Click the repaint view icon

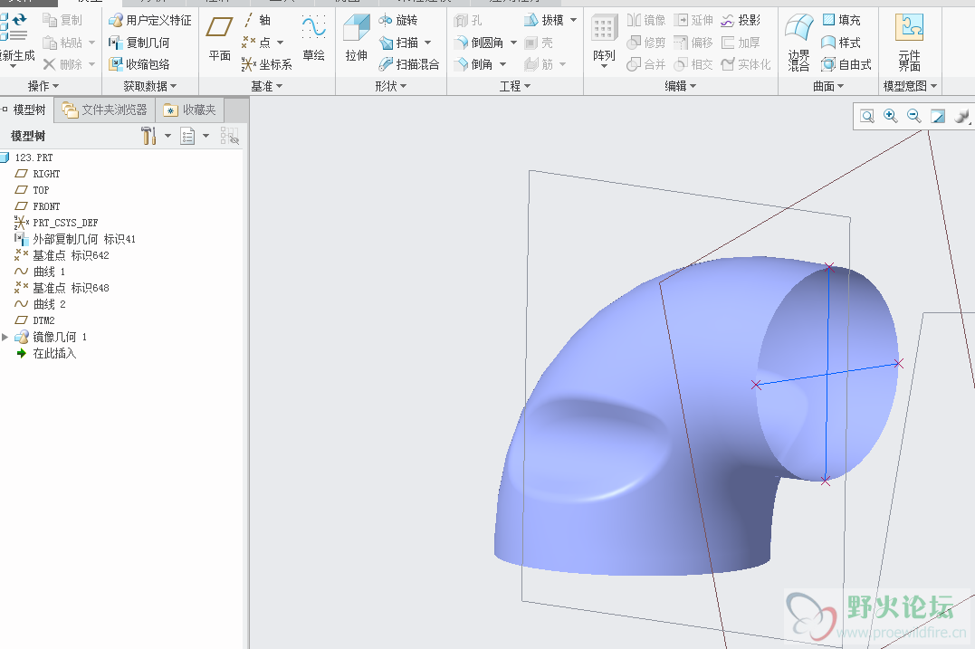[938, 116]
